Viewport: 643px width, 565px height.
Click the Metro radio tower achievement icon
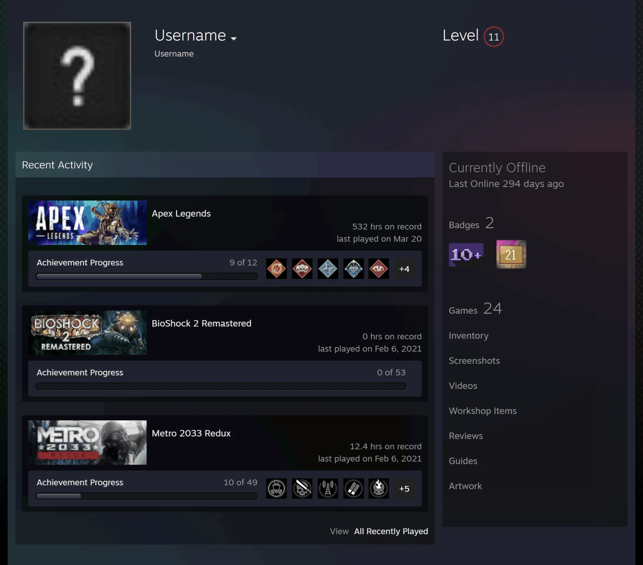pos(328,489)
